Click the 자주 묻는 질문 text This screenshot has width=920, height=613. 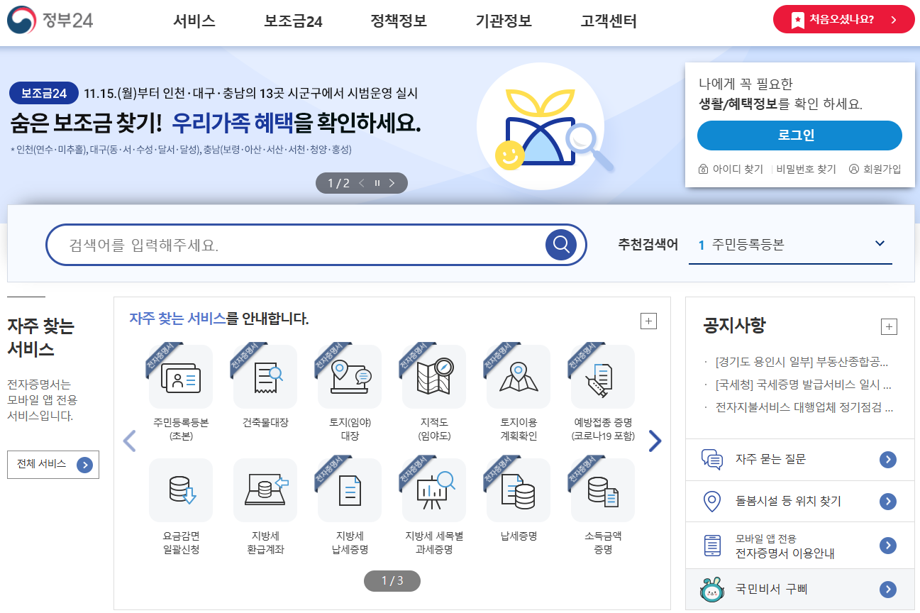click(x=770, y=460)
